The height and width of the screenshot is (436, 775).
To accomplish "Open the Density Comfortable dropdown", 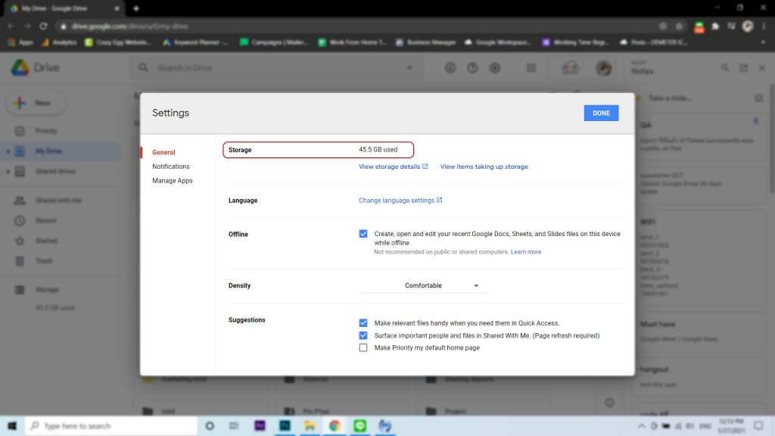I will coord(423,285).
